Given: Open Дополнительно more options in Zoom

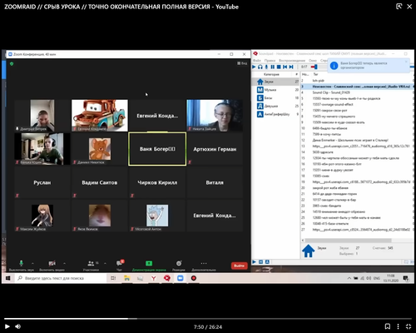Looking at the screenshot, I should (x=204, y=265).
